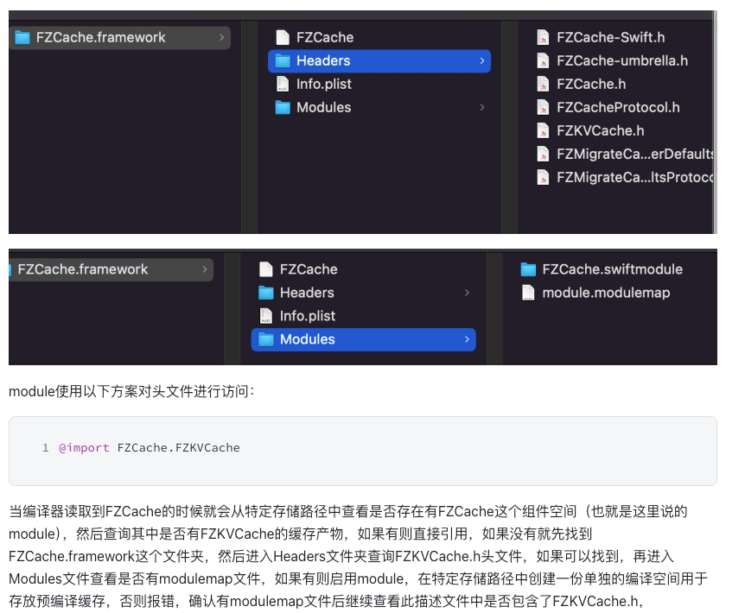Select FZCache.framework folder in bottom window
Screen dimensions: 745x613
point(82,269)
